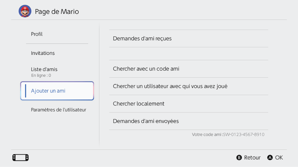Click the Retour label
Screen dimensions: 298x167
252,158
